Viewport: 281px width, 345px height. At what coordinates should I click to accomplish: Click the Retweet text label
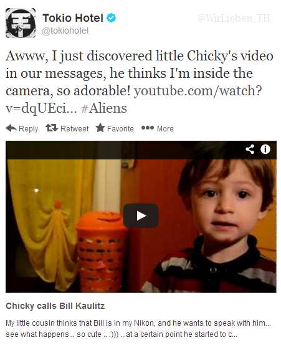coord(74,128)
